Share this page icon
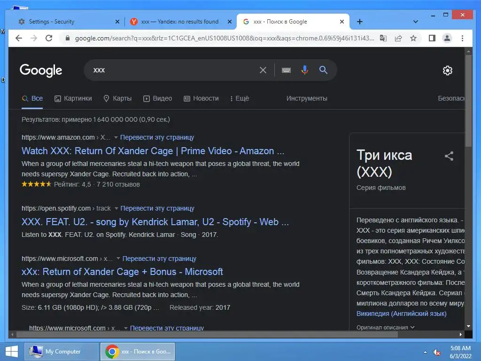 pyautogui.click(x=398, y=38)
